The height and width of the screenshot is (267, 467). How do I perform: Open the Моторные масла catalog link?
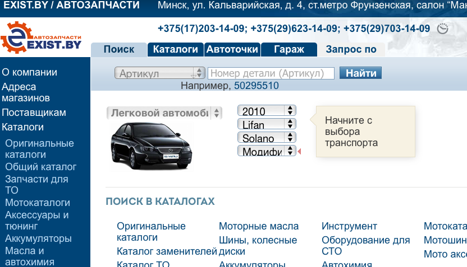(259, 226)
